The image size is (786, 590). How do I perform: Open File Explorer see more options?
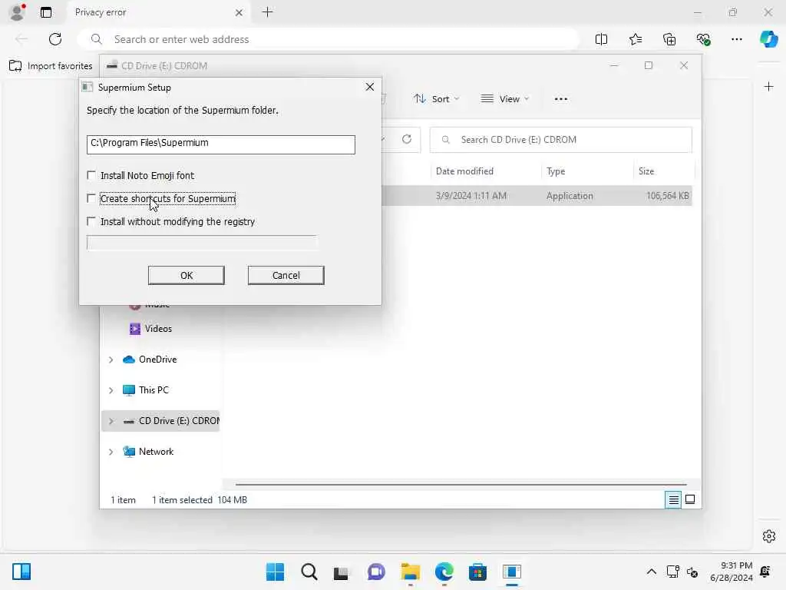[x=561, y=99]
